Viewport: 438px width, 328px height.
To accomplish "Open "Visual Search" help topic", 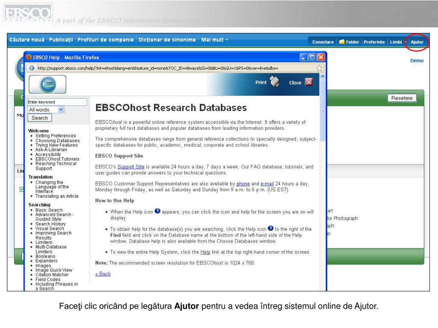I will 50,228.
